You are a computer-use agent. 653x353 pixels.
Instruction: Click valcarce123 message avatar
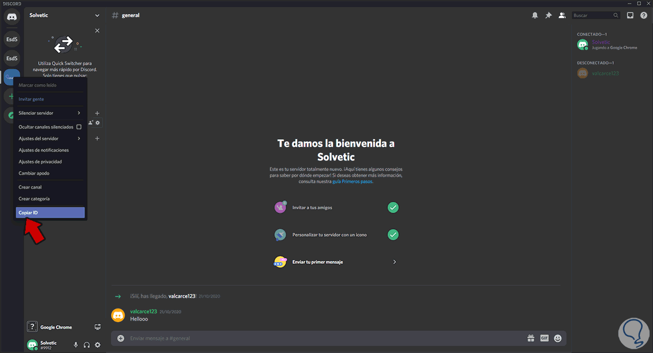click(118, 315)
